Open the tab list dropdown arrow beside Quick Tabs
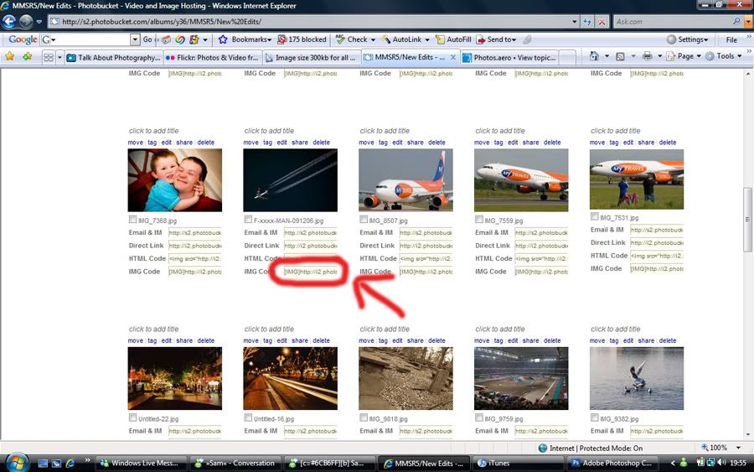This screenshot has height=472, width=754. click(x=59, y=57)
